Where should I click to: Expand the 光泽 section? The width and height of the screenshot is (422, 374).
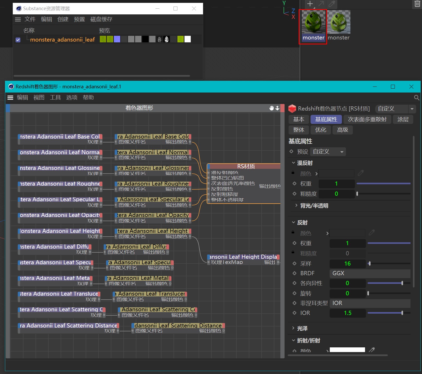pos(293,328)
